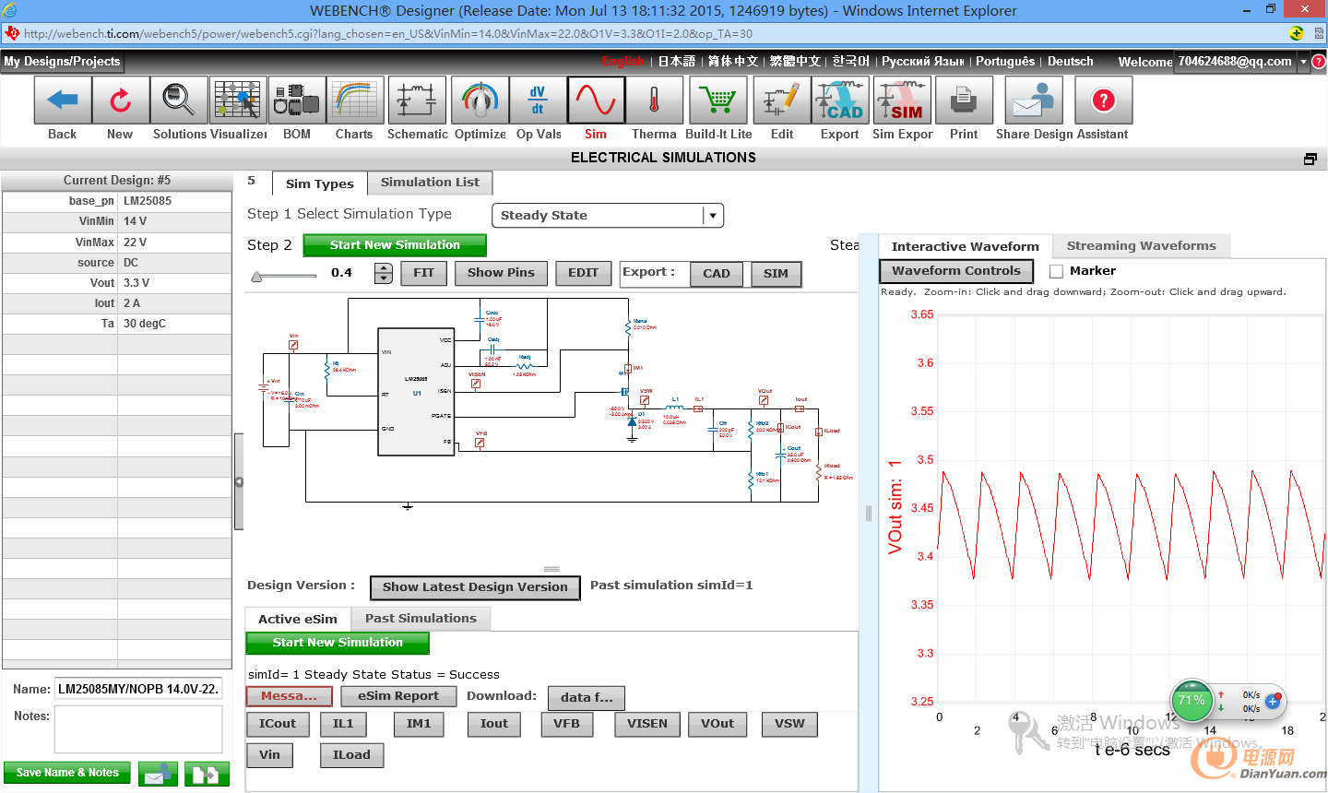Click the CAD export button
The width and height of the screenshot is (1328, 793).
(717, 274)
